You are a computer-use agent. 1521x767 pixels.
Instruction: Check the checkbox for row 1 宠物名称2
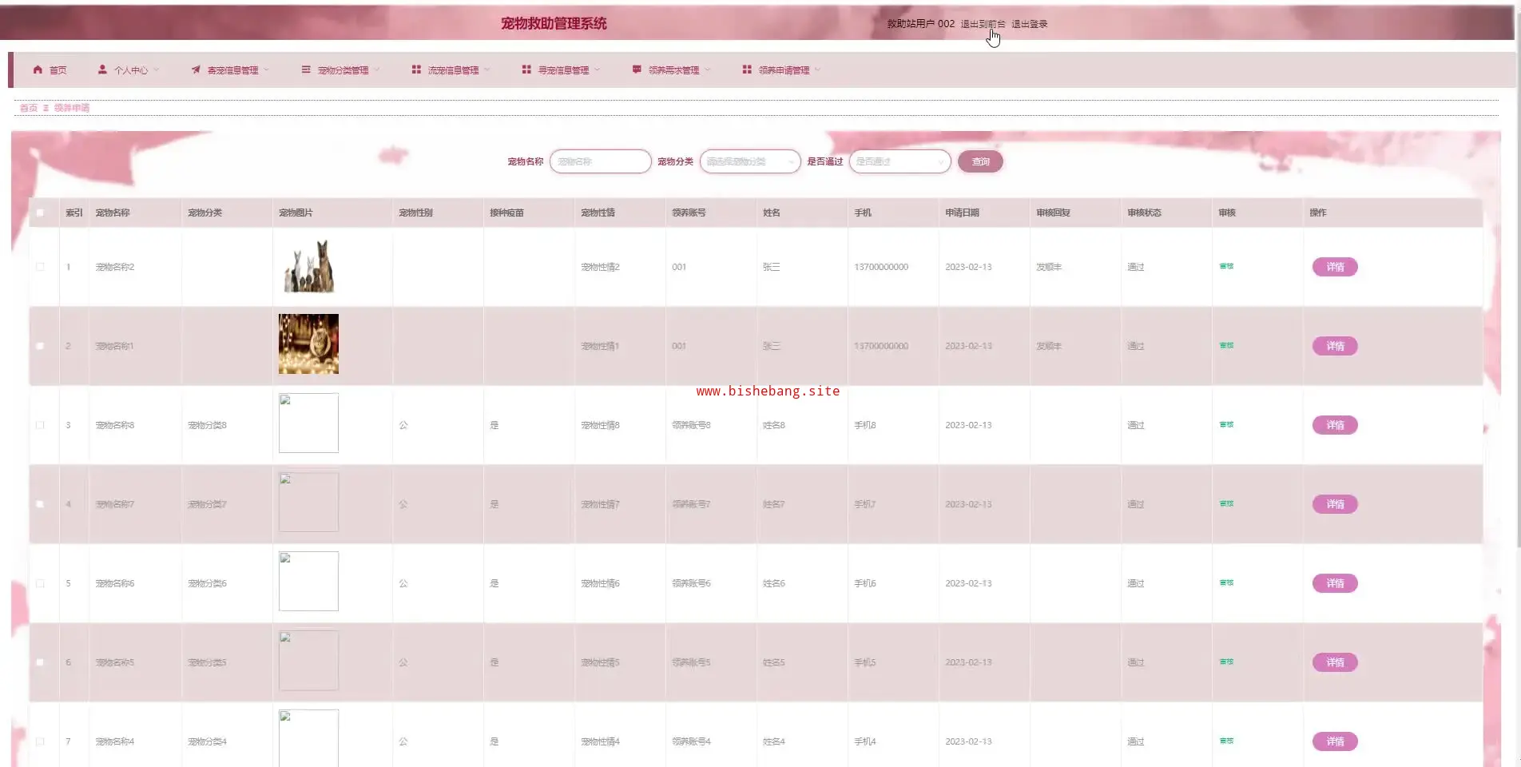(40, 267)
